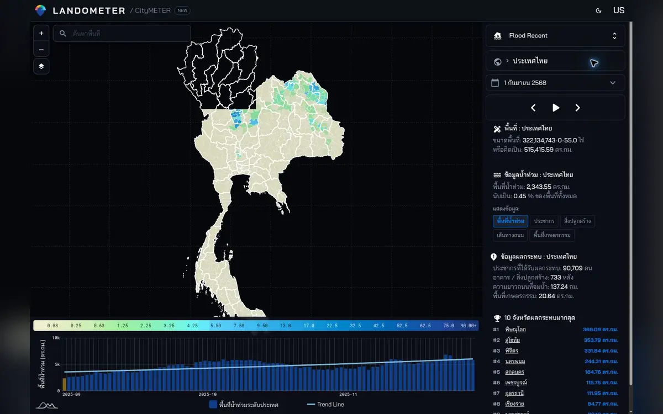
Task: Open พิษณุโลก province link
Action: tap(516, 330)
